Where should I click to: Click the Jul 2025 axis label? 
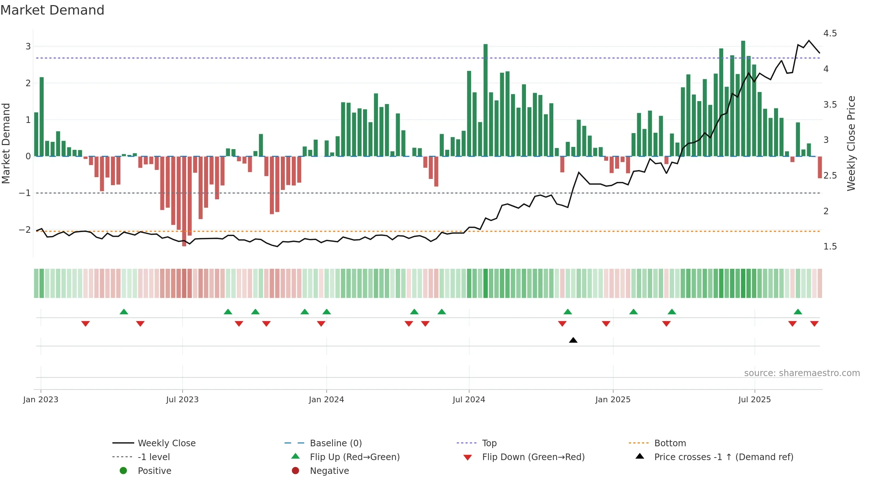pyautogui.click(x=755, y=399)
